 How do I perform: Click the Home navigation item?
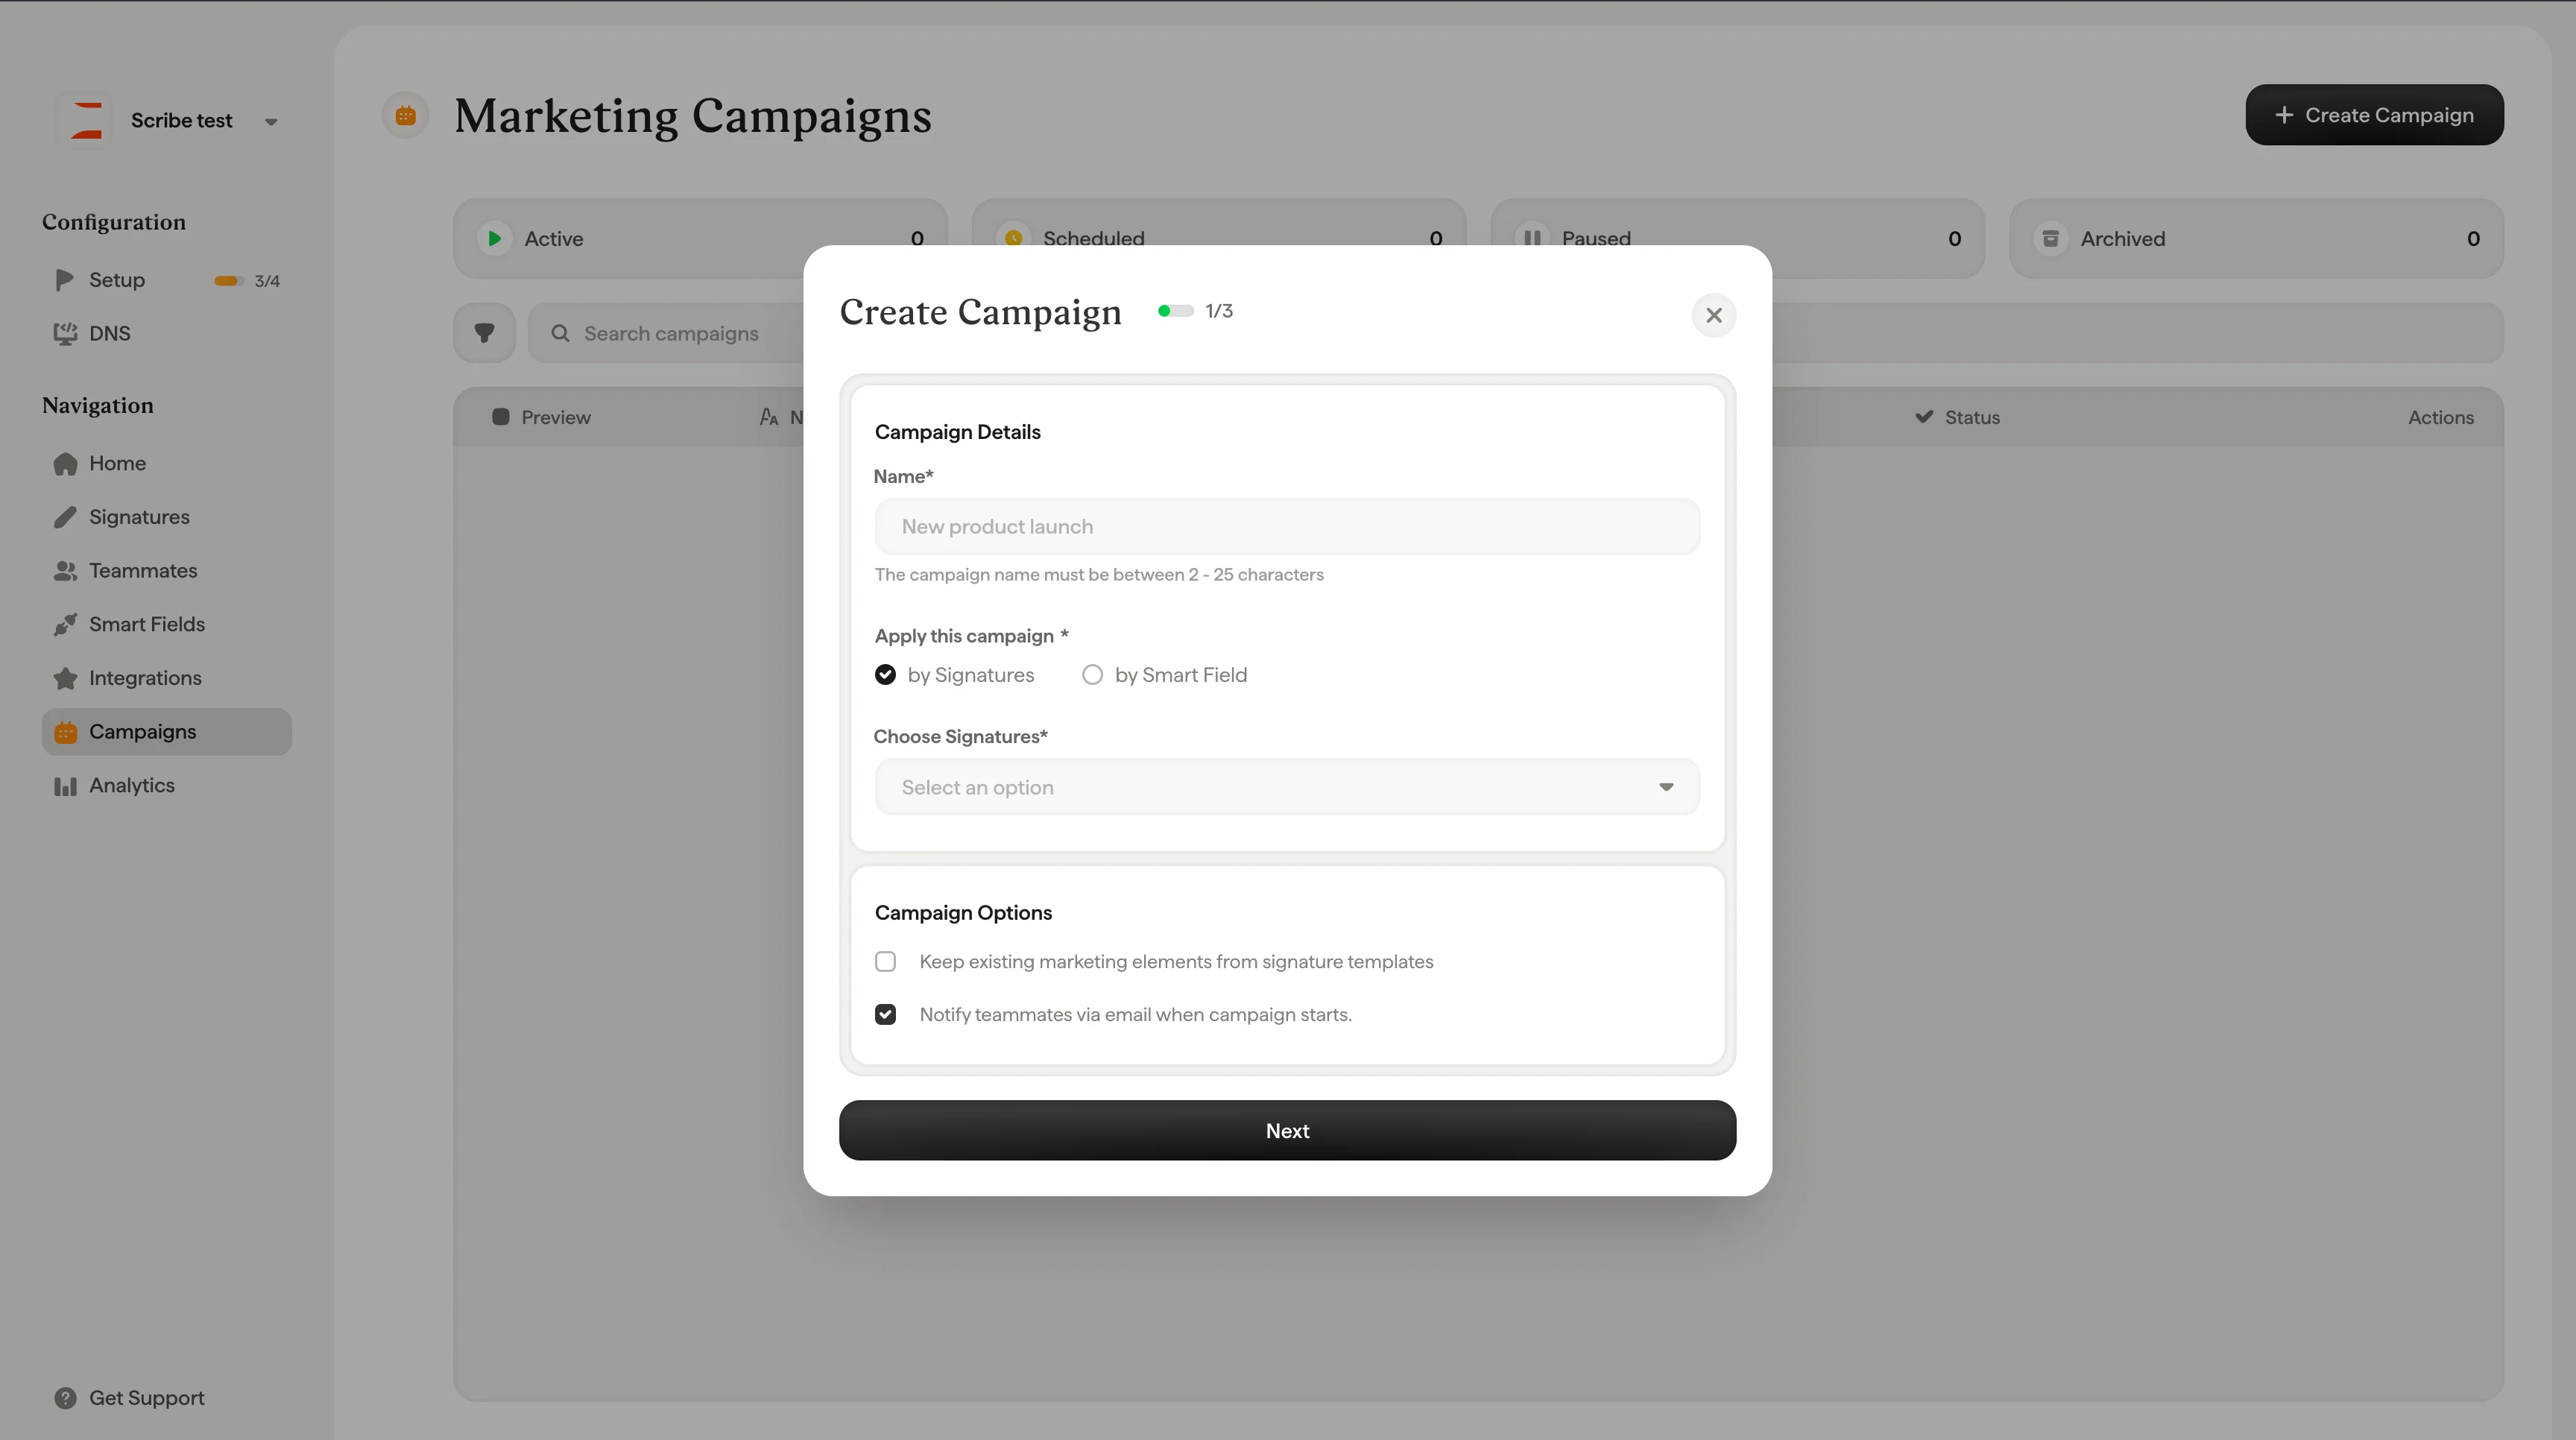click(166, 464)
